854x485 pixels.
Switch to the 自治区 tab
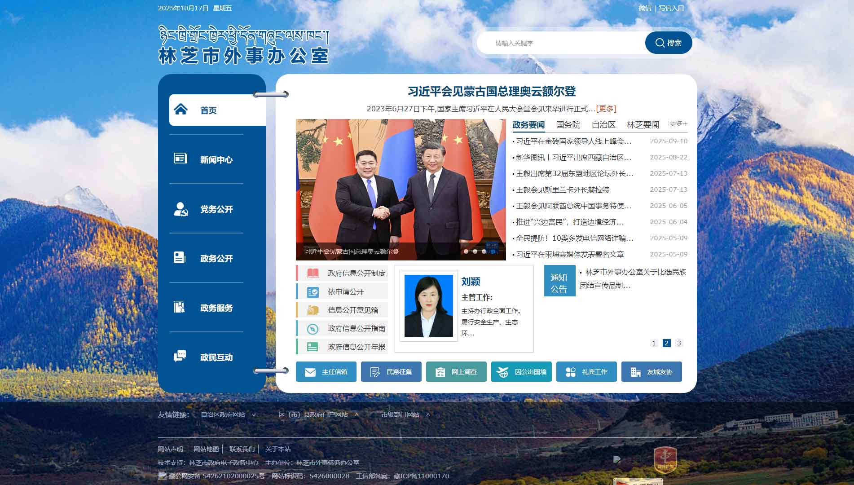pyautogui.click(x=603, y=125)
